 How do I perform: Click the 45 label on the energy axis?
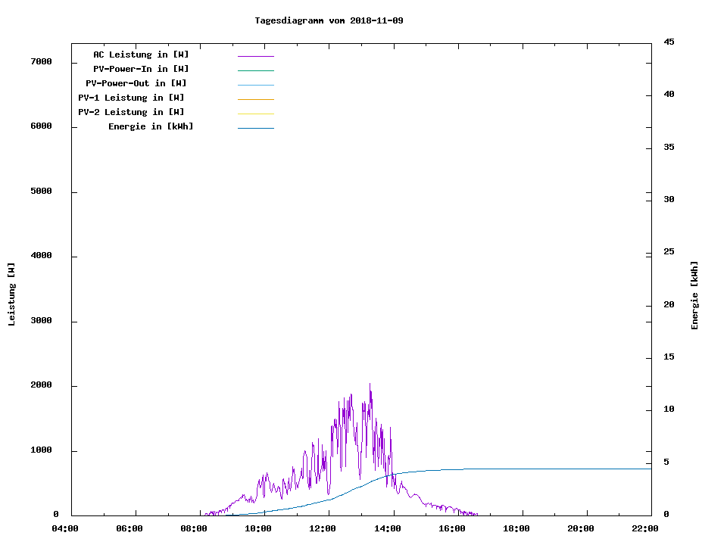click(x=669, y=42)
